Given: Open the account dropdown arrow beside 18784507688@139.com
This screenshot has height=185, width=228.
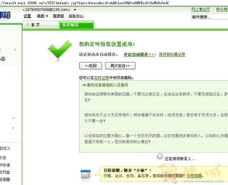Looking at the screenshot, I should (75, 10).
